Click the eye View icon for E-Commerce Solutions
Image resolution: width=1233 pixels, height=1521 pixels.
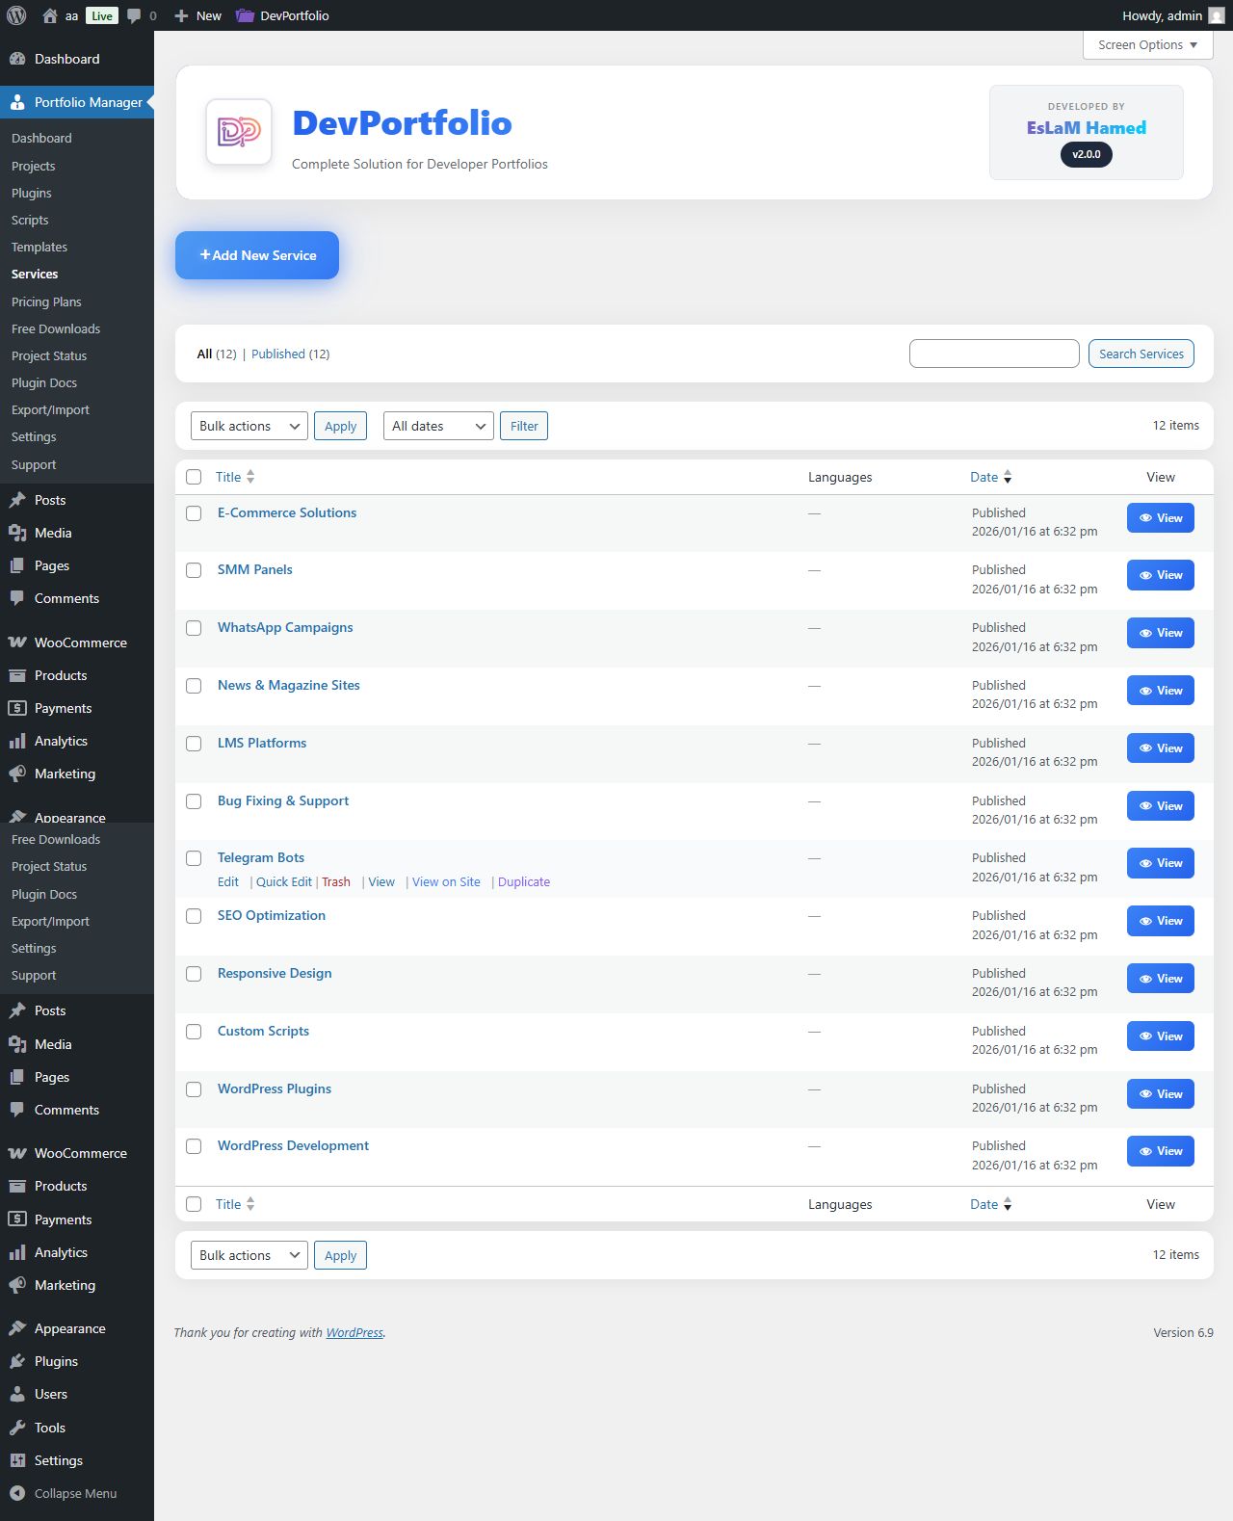(1146, 518)
